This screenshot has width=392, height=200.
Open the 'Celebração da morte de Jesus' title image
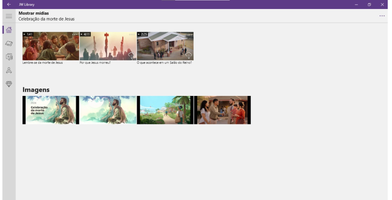51,110
